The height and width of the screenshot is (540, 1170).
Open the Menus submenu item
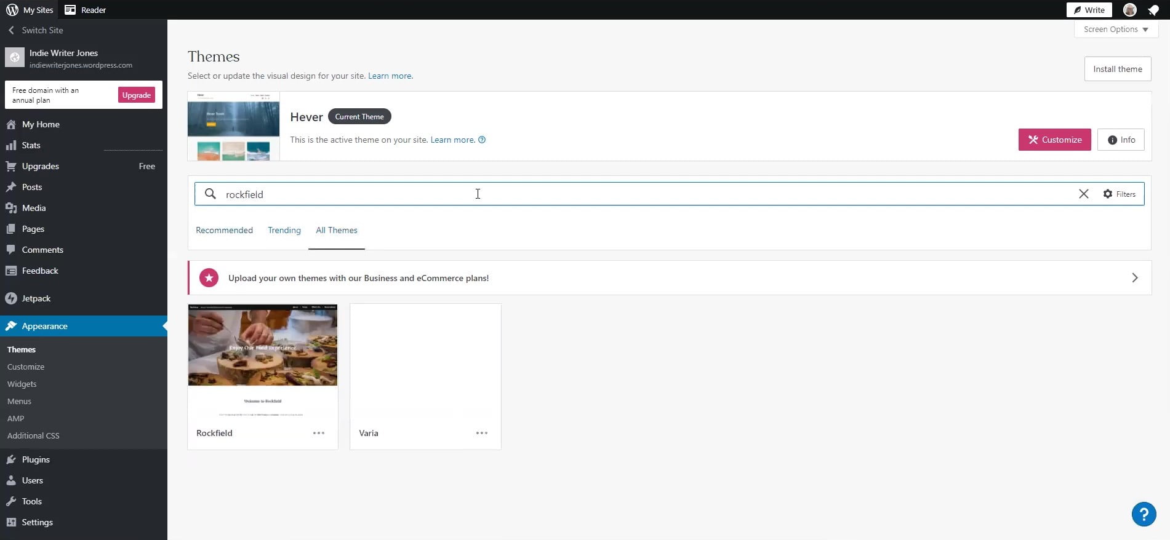(19, 401)
